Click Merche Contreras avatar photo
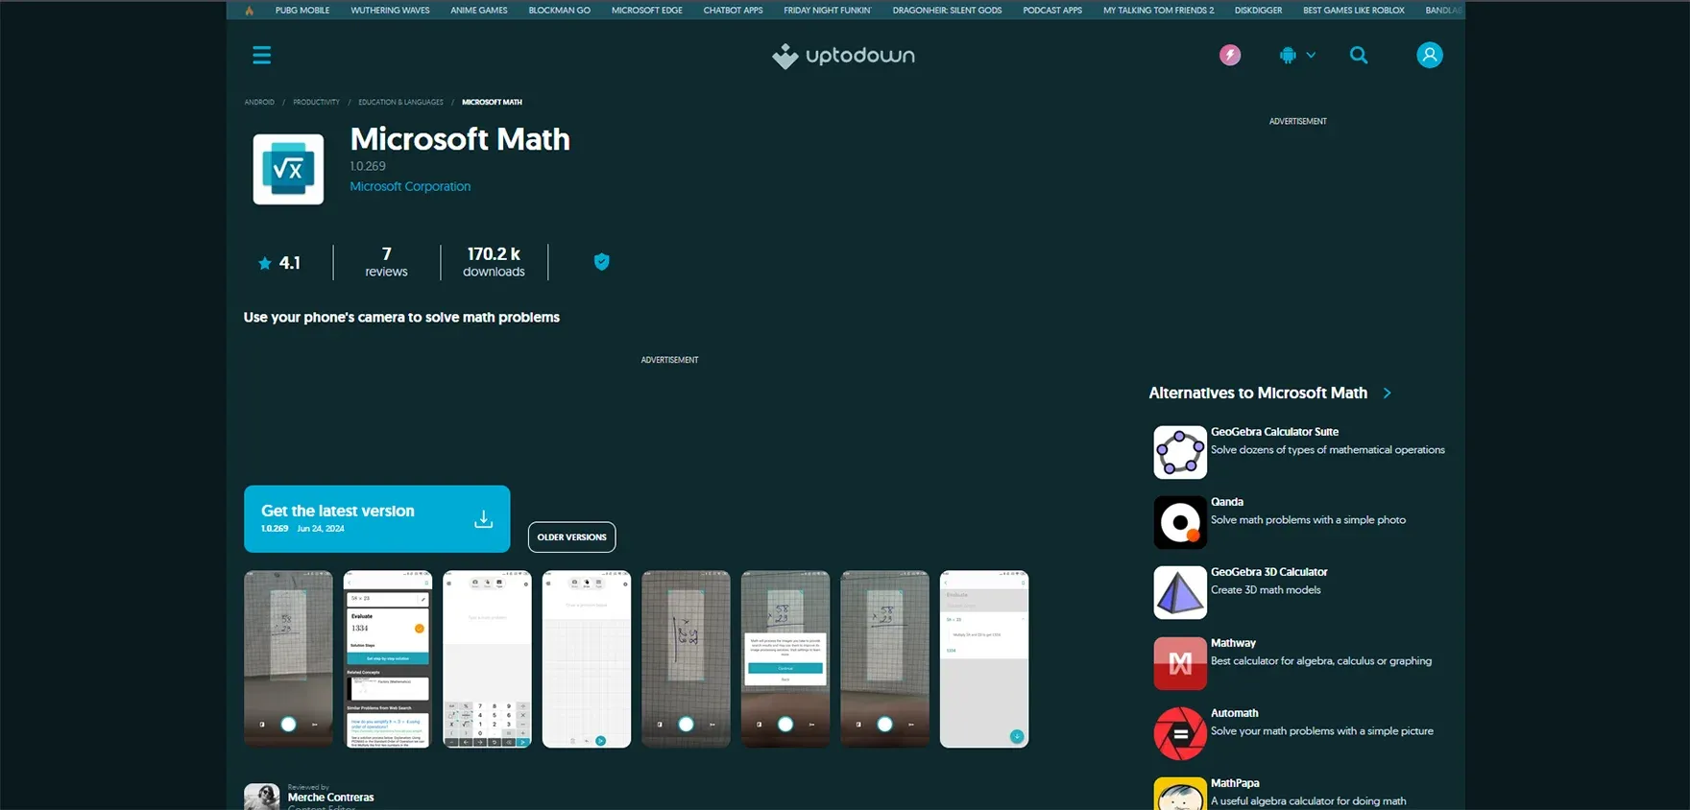 (261, 797)
